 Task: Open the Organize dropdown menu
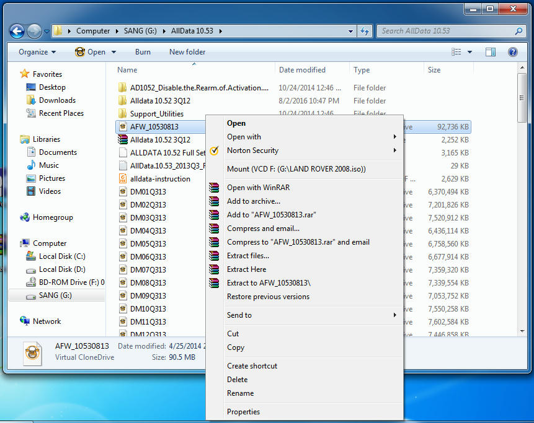[x=37, y=52]
